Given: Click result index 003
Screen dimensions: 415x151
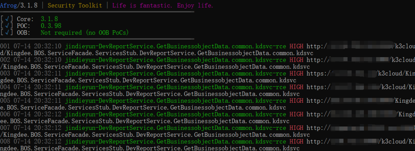Looking at the screenshot, I should (x=5, y=74).
